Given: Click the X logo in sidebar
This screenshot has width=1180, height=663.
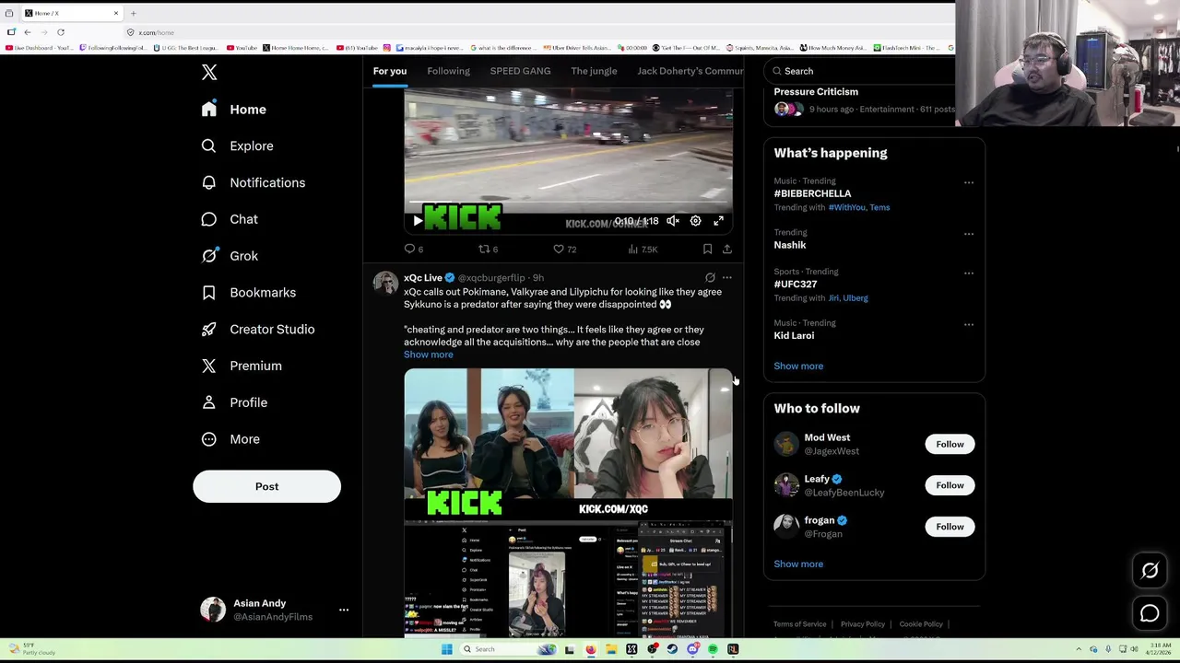Looking at the screenshot, I should click(x=209, y=73).
